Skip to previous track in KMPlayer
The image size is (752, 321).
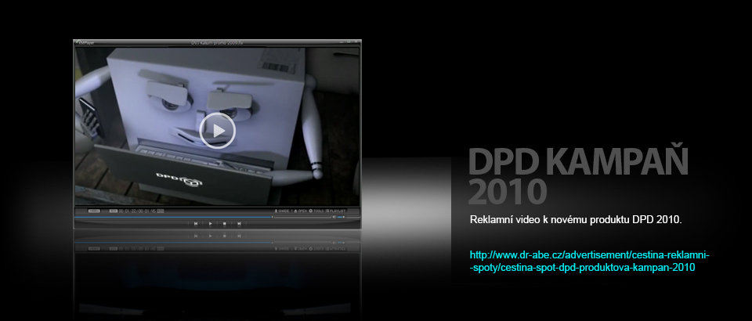[x=196, y=224]
